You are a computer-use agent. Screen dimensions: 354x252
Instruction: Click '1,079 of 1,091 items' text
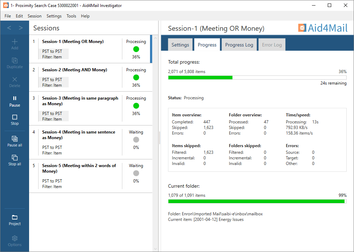coord(187,195)
